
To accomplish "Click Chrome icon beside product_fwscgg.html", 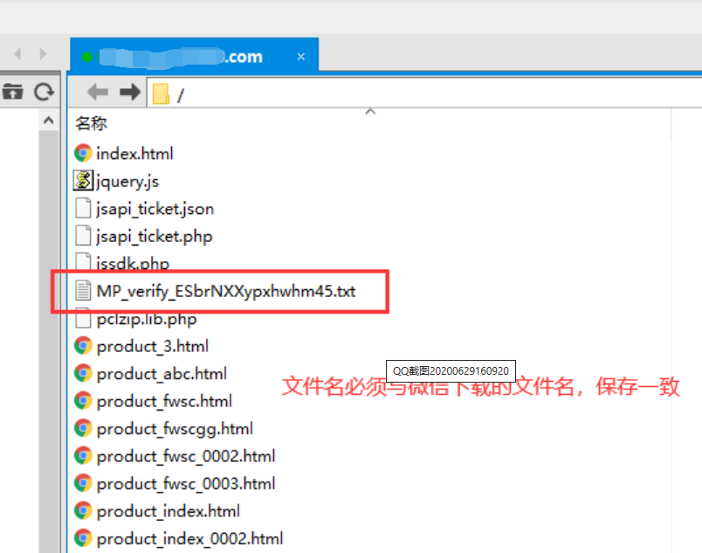I will [x=83, y=428].
